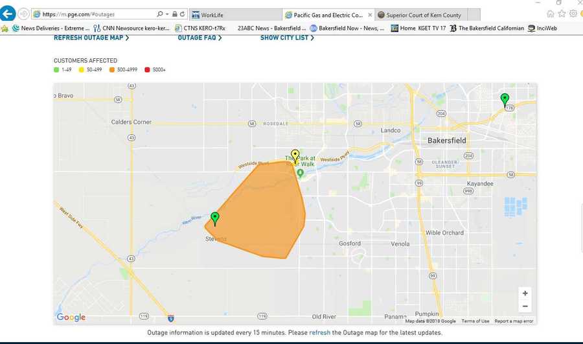The image size is (583, 344).
Task: Click the Wible Orchard map label
Action: [x=444, y=233]
